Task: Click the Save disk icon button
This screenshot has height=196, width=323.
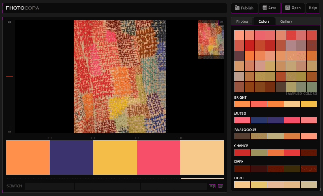Action: point(269,8)
